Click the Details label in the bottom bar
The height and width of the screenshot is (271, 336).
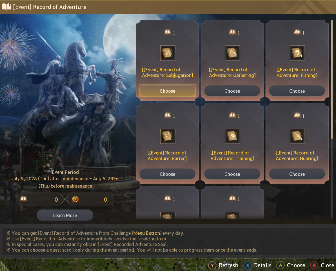(263, 265)
